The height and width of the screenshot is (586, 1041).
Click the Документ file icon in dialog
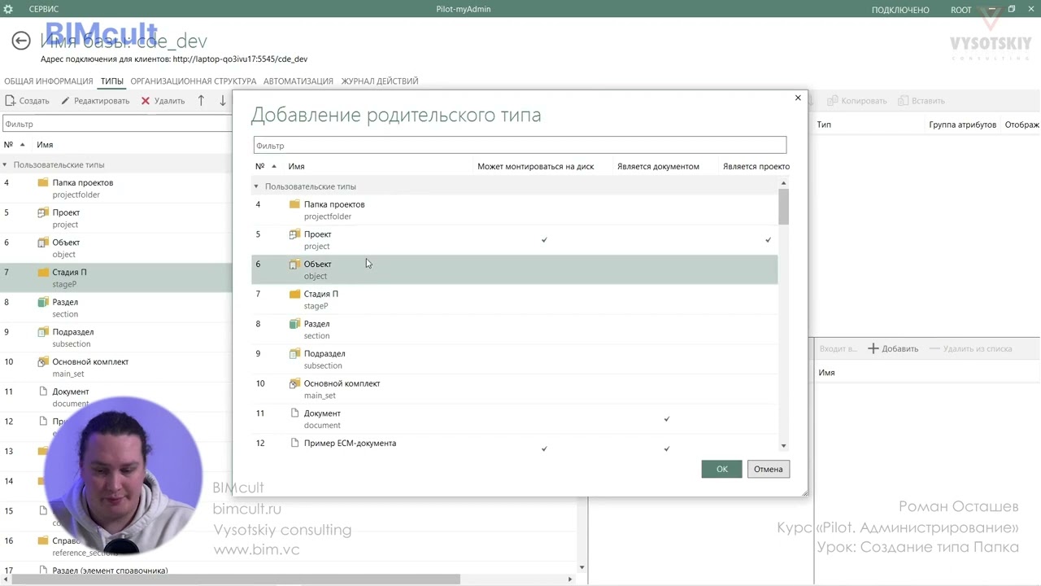294,413
